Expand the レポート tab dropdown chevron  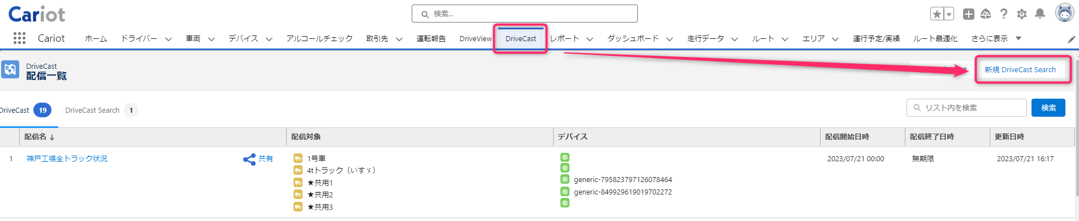590,39
